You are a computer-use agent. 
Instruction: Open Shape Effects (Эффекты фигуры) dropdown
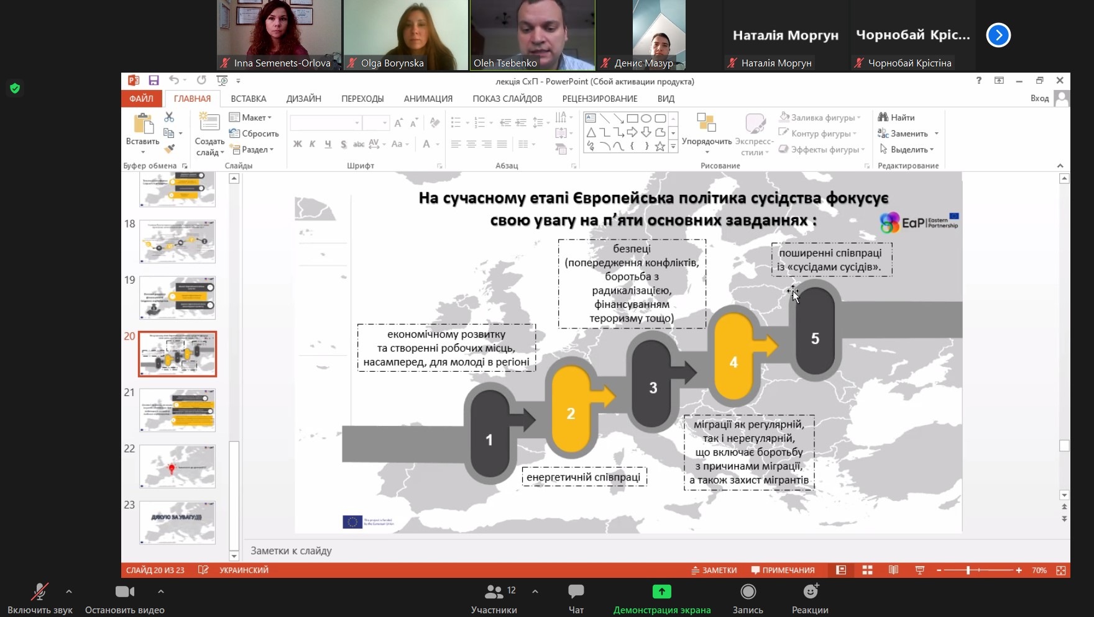(822, 150)
